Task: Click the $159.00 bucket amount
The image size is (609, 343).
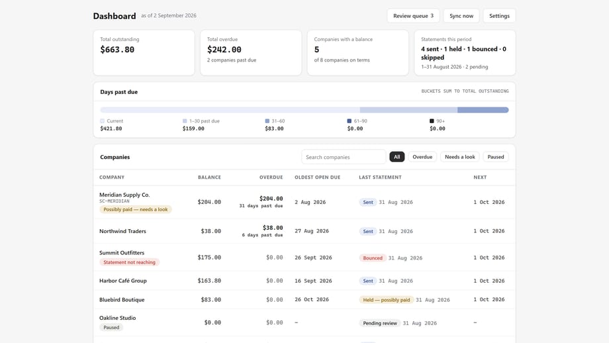Action: 193,128
